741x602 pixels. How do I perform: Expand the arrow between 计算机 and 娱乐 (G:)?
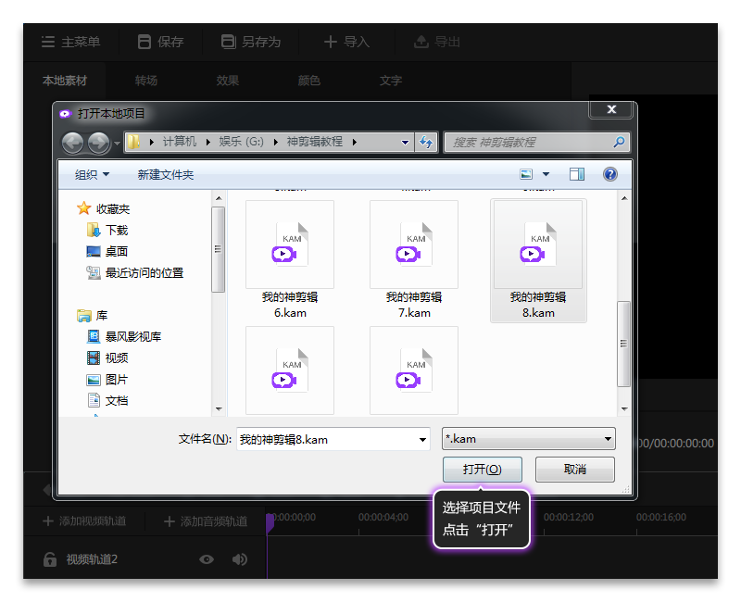point(207,142)
